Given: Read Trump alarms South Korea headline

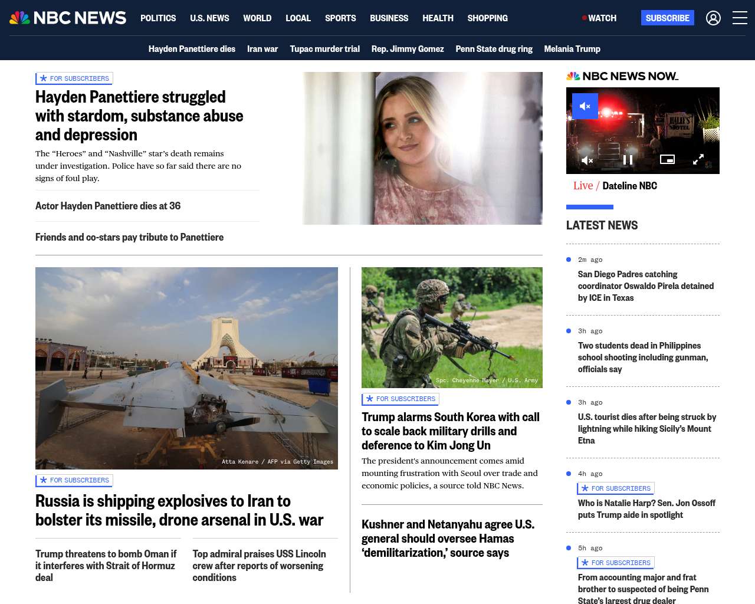Looking at the screenshot, I should point(451,431).
